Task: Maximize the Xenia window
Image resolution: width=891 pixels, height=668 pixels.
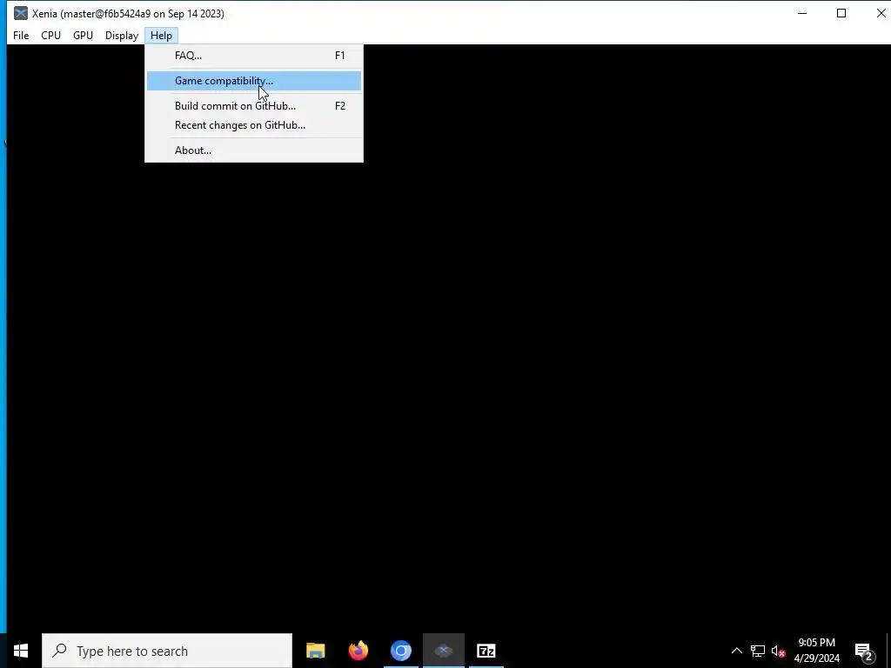Action: point(841,13)
